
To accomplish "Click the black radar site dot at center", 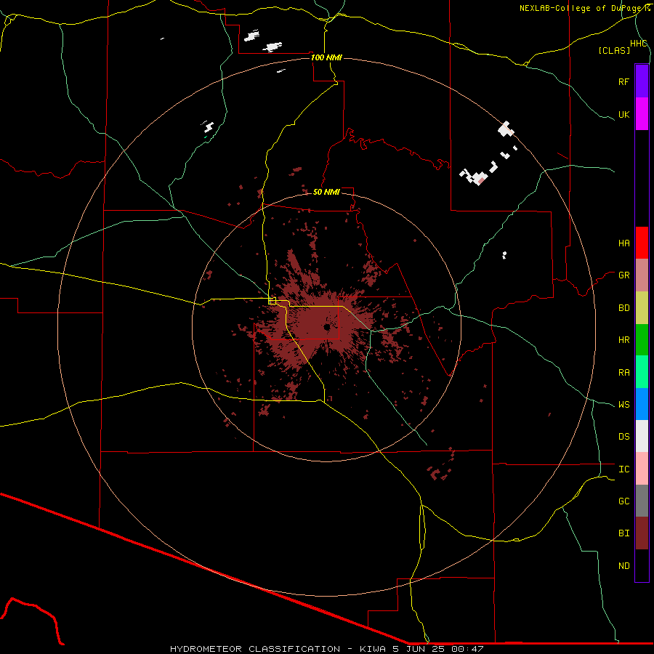I will (x=326, y=328).
